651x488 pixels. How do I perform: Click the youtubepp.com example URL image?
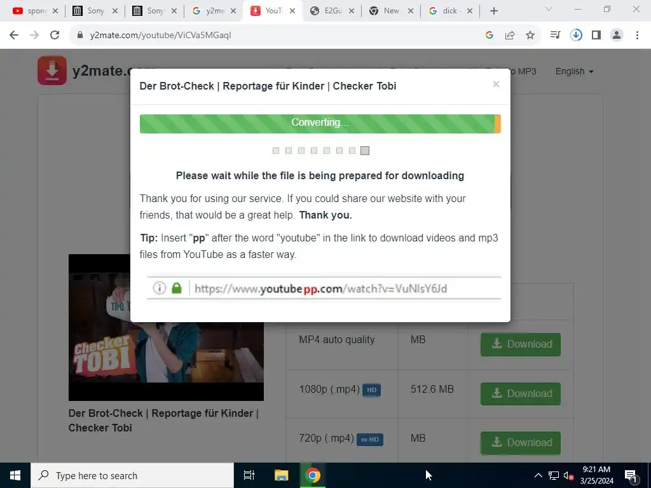(324, 288)
